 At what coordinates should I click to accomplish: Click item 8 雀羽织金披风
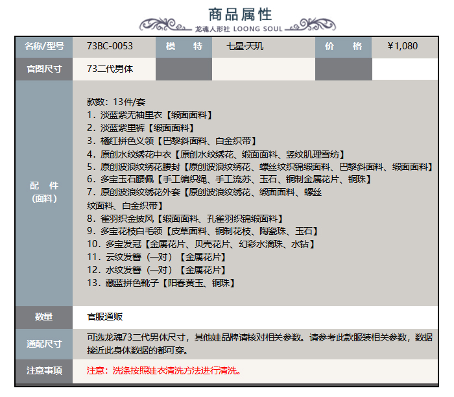click(x=185, y=219)
